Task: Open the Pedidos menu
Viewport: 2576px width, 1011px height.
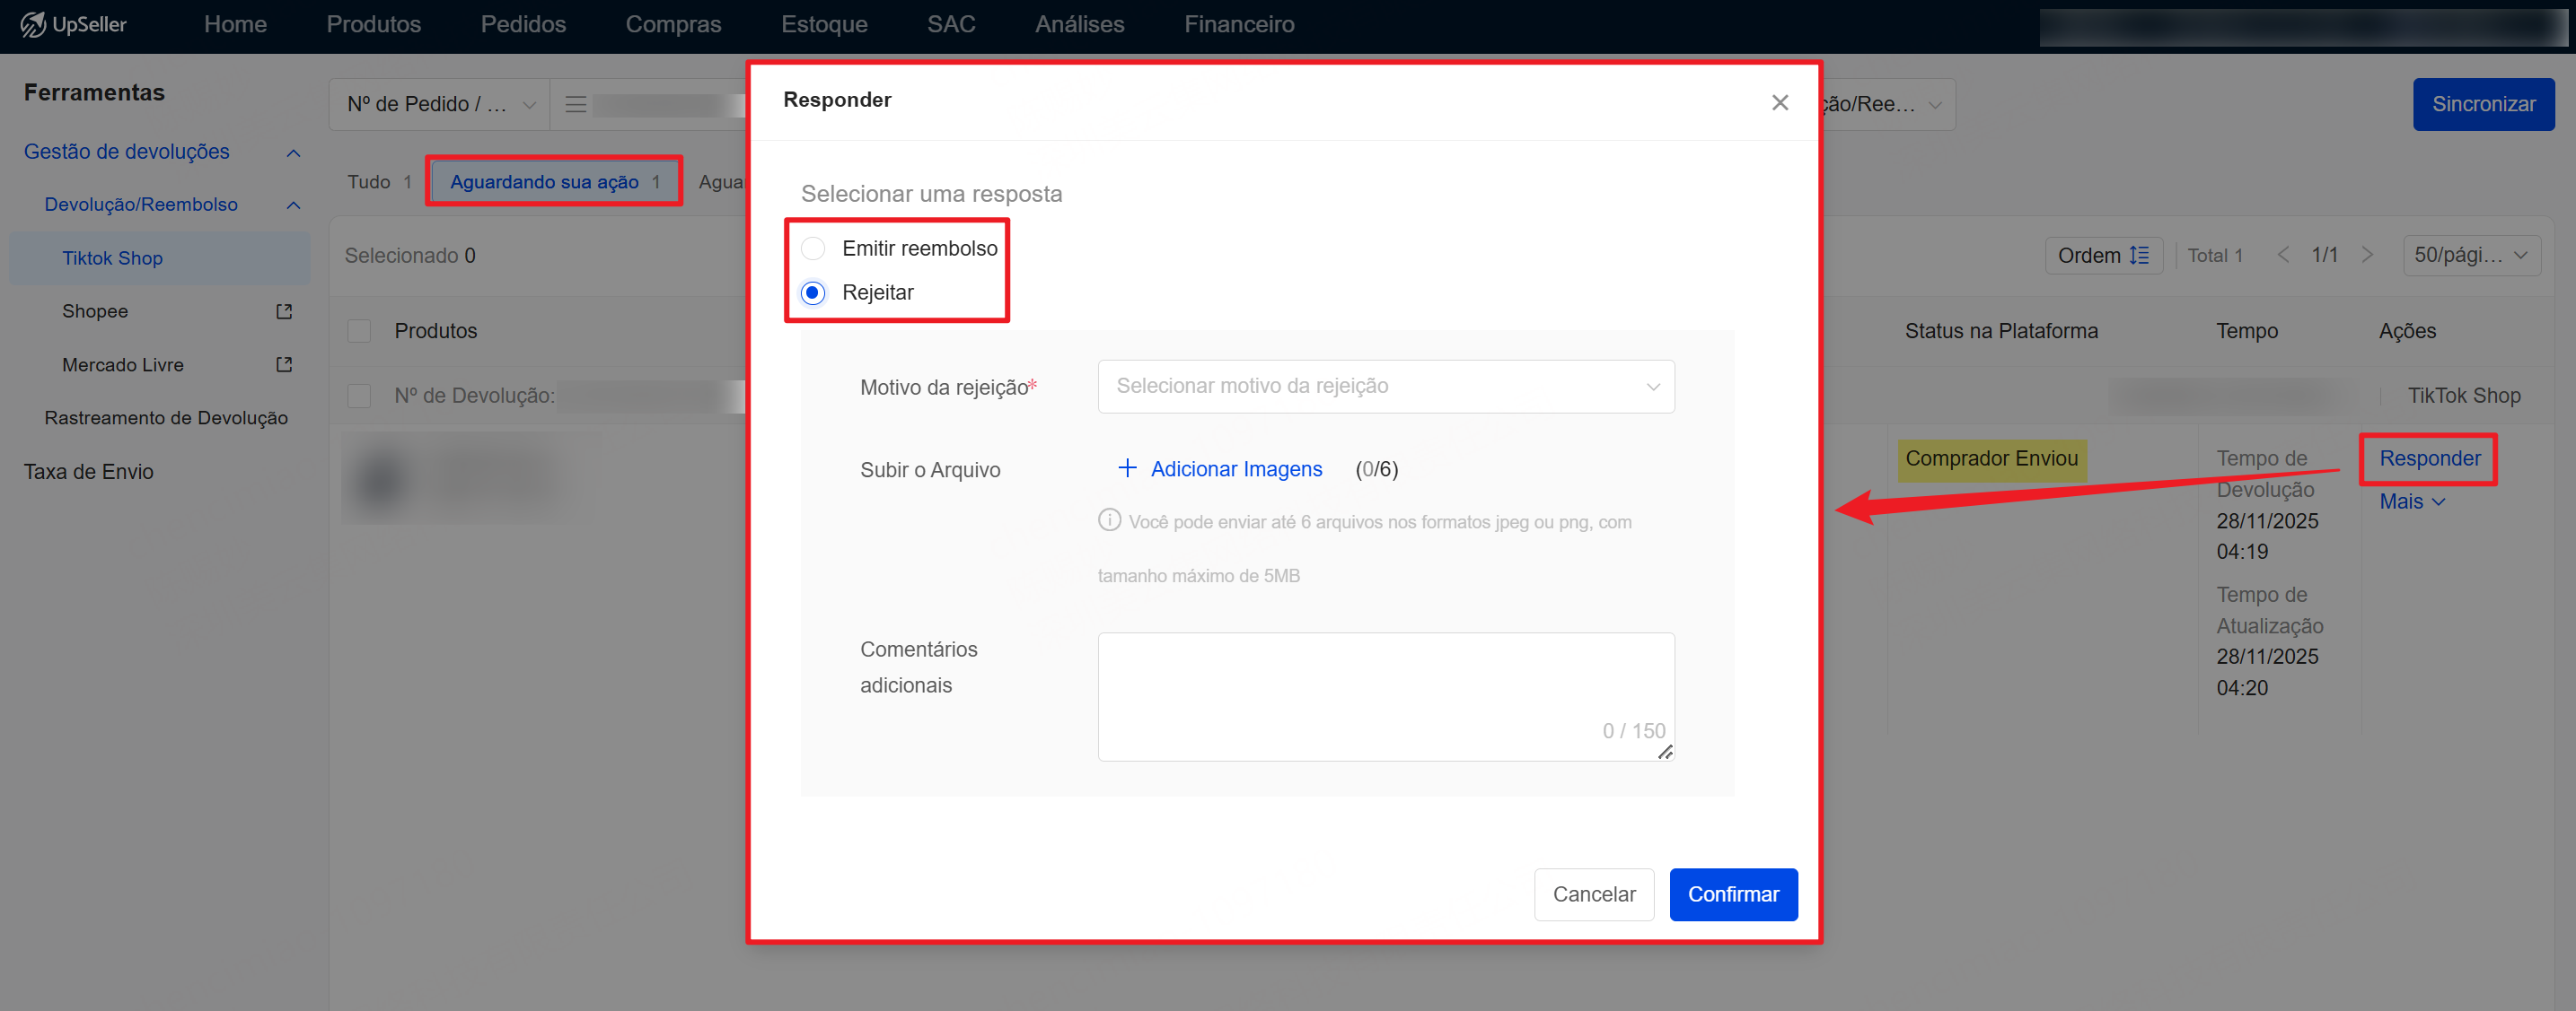Action: point(523,24)
